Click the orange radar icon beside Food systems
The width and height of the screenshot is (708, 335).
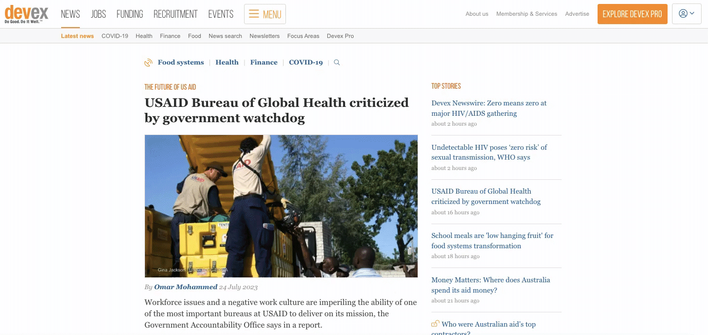coord(148,63)
